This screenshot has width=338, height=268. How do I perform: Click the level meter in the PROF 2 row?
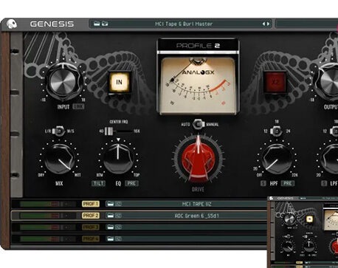[x=40, y=216]
